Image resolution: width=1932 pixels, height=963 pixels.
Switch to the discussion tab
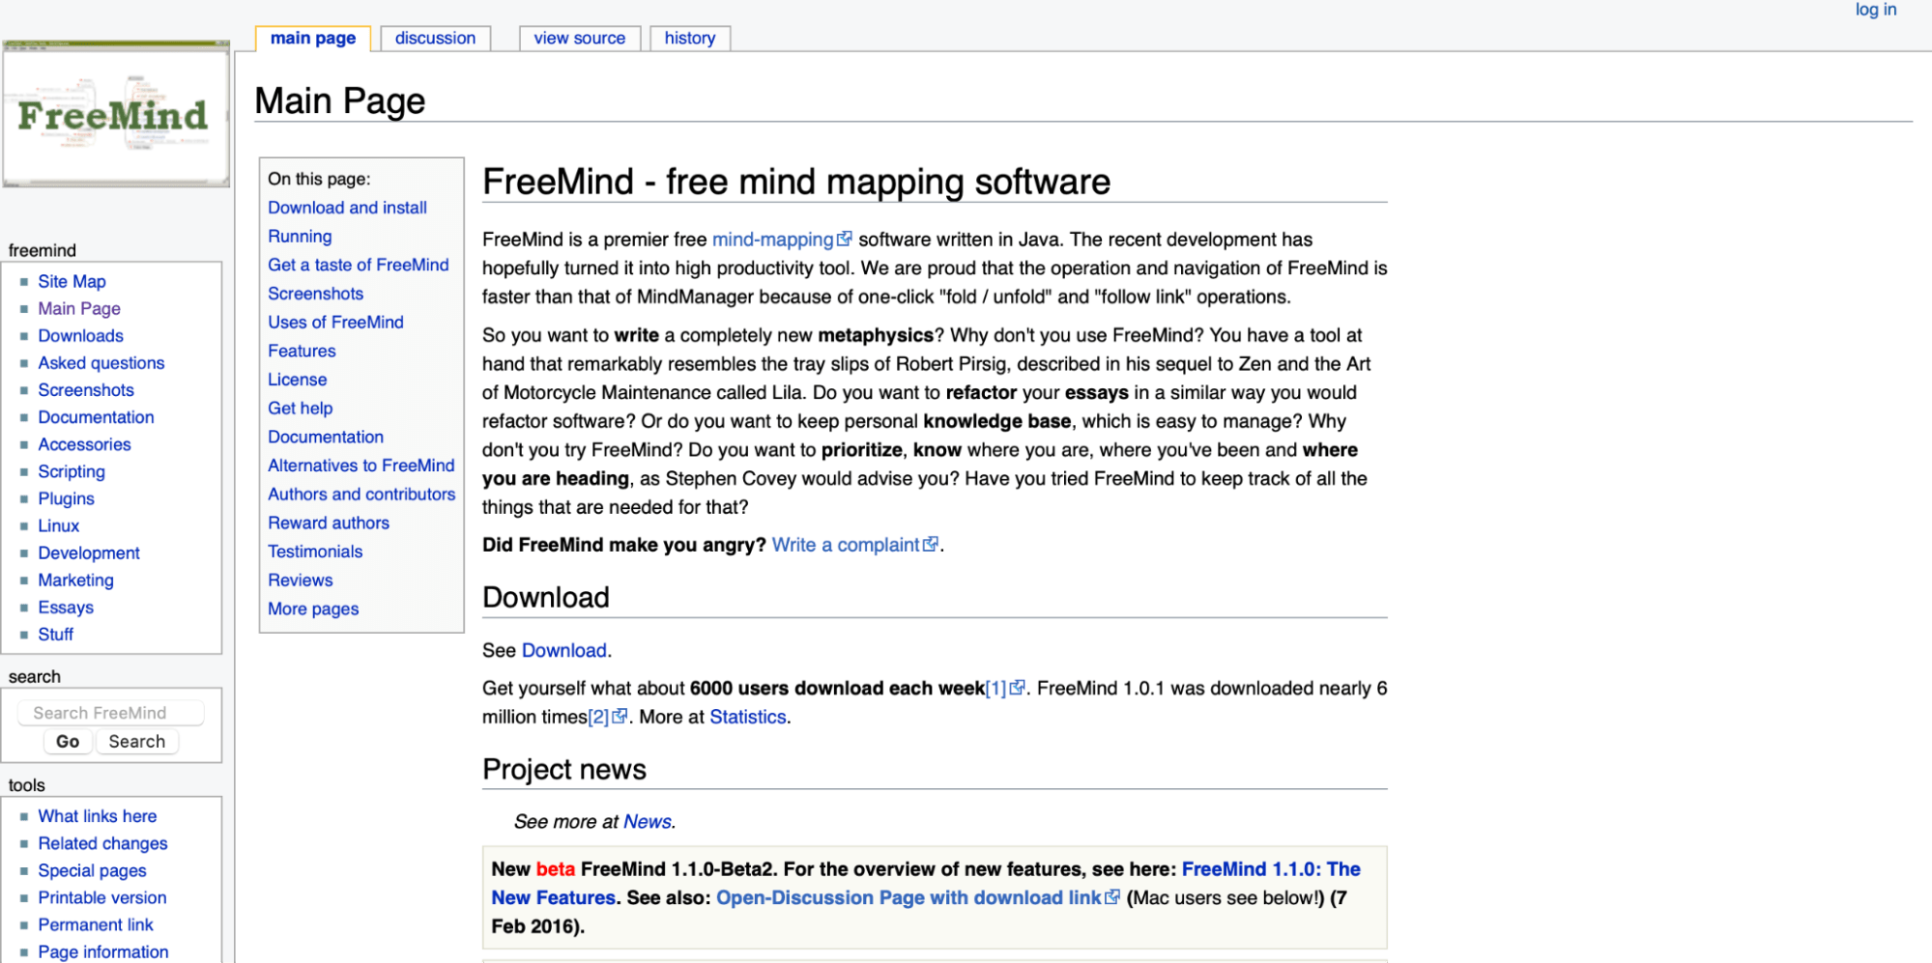pos(435,39)
